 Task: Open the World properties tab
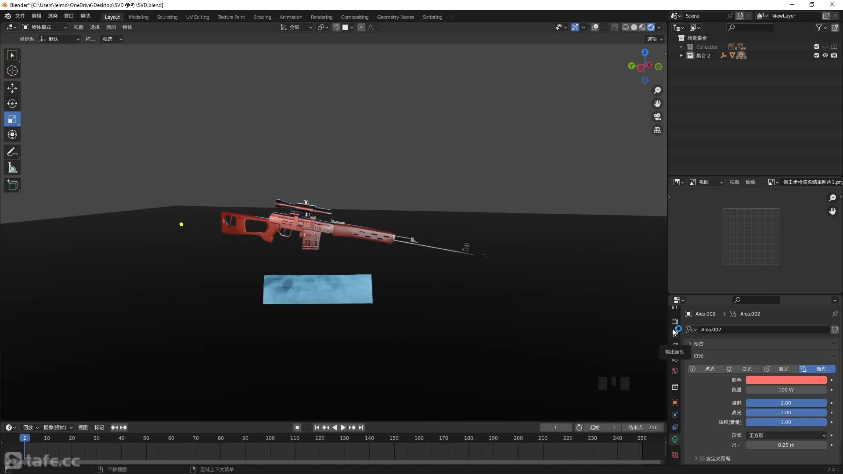(675, 371)
